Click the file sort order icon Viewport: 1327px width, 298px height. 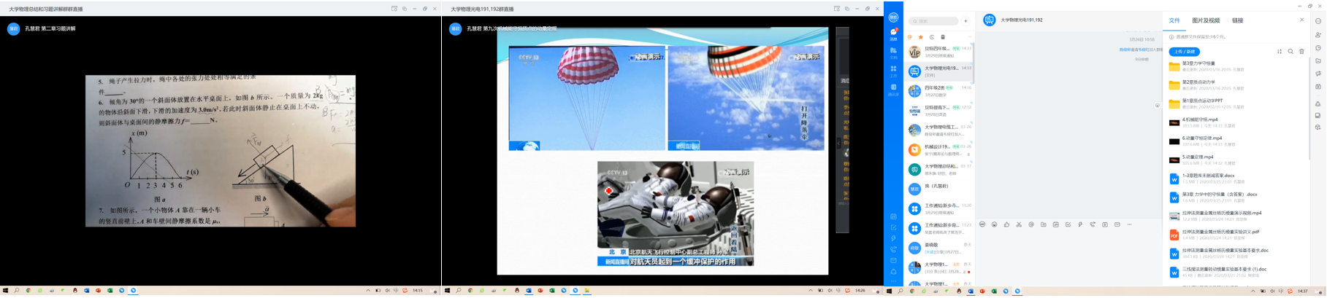tap(1280, 52)
